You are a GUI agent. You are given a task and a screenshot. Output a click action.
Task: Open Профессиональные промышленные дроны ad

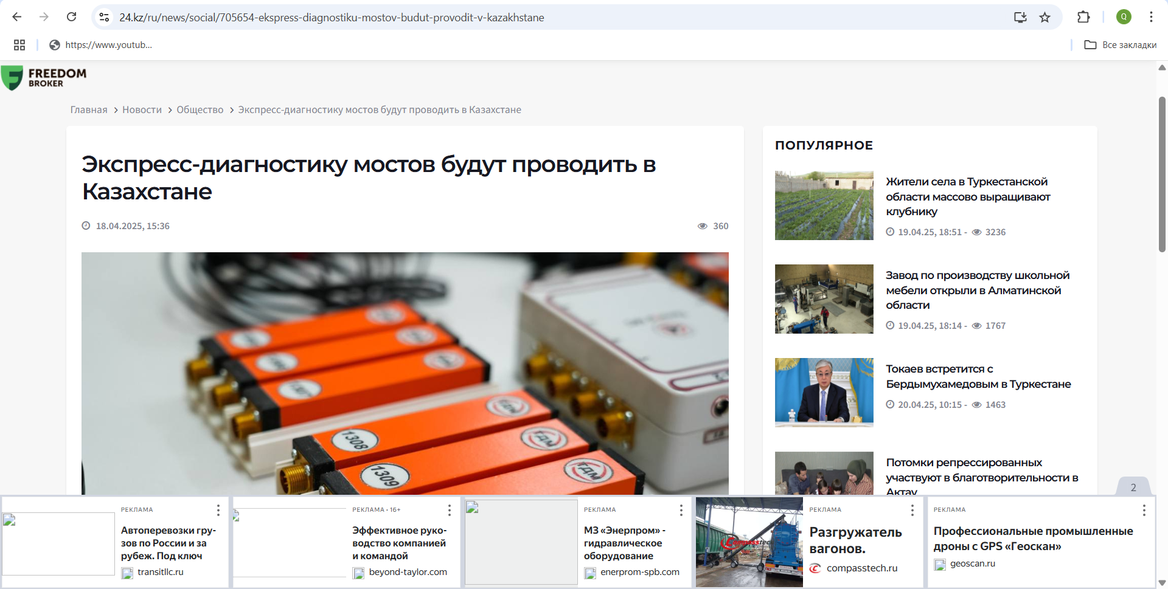1033,539
